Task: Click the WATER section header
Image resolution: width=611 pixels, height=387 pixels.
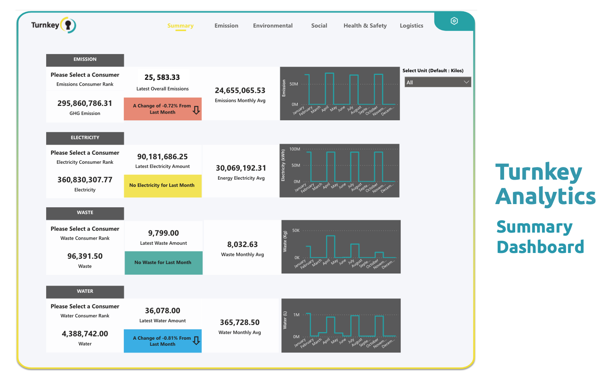Action: 85,292
